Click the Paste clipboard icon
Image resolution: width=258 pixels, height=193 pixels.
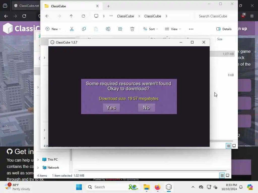[x=96, y=29]
